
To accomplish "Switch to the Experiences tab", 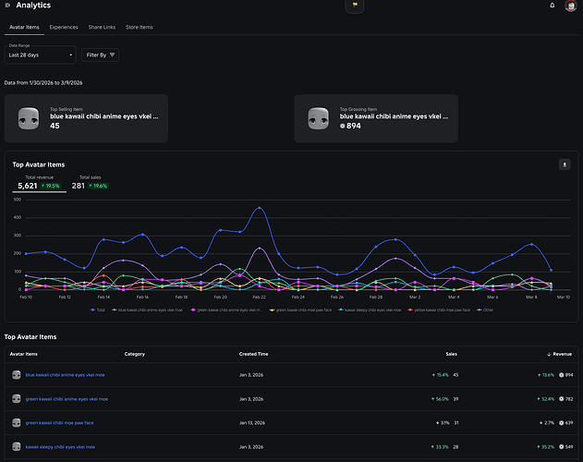I will [x=64, y=27].
